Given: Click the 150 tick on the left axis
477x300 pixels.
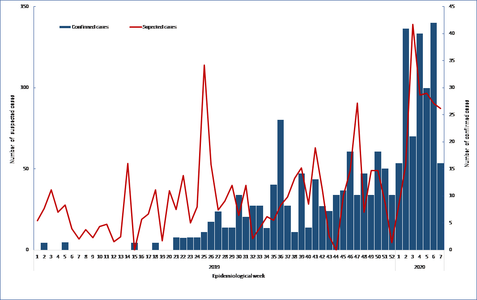Looking at the screenshot, I should (25, 7).
